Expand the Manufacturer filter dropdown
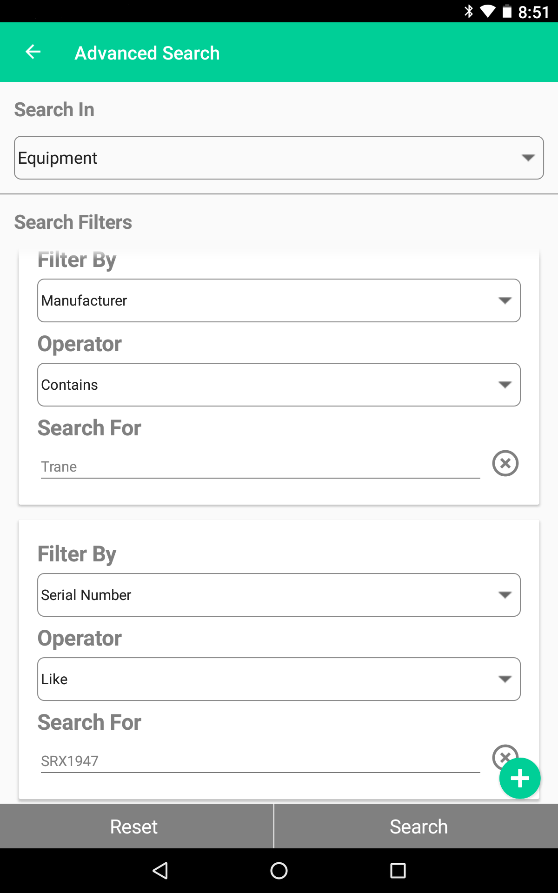 tap(279, 300)
